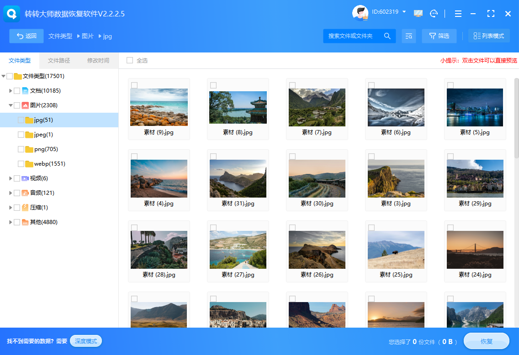
Task: Click the 视频 video folder icon
Action: click(25, 178)
